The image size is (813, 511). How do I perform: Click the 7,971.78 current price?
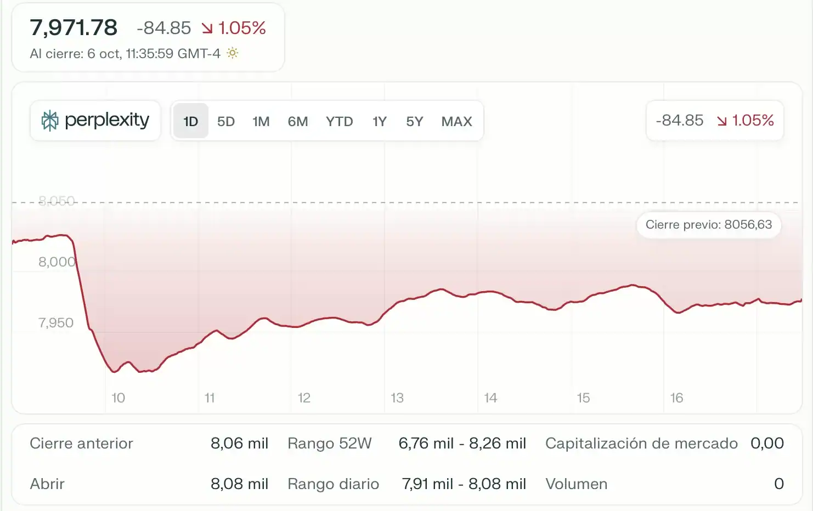[x=74, y=27]
